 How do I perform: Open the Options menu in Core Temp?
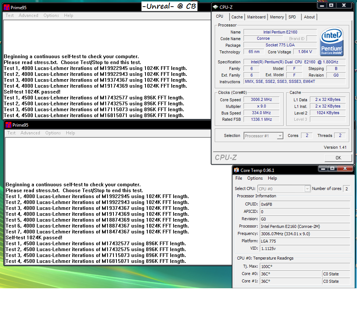point(255,178)
